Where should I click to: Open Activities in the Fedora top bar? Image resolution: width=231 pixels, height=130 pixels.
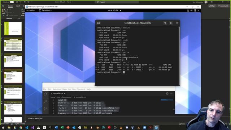click(30, 10)
